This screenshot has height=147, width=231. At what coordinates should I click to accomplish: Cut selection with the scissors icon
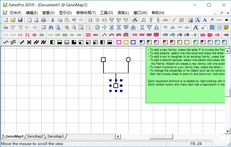(52, 20)
